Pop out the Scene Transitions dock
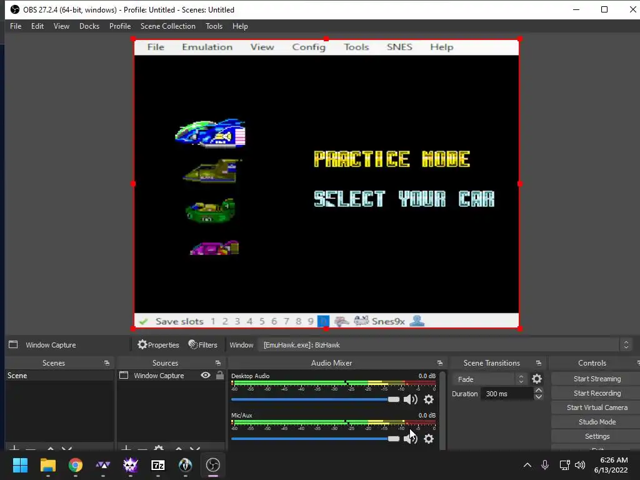 pos(538,363)
